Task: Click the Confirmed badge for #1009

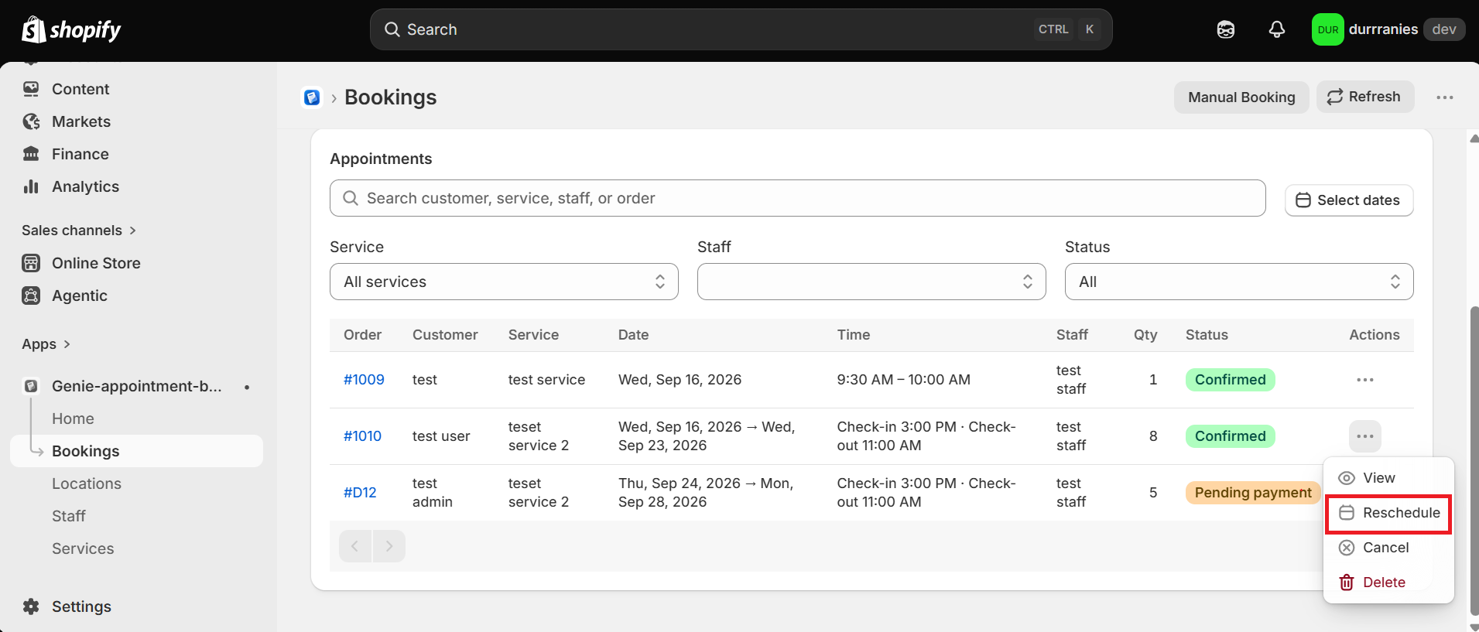Action: click(1230, 380)
